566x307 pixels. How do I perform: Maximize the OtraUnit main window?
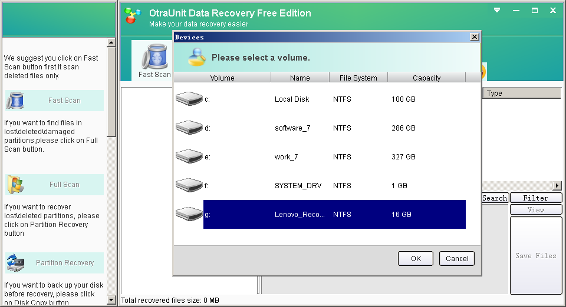pyautogui.click(x=535, y=11)
